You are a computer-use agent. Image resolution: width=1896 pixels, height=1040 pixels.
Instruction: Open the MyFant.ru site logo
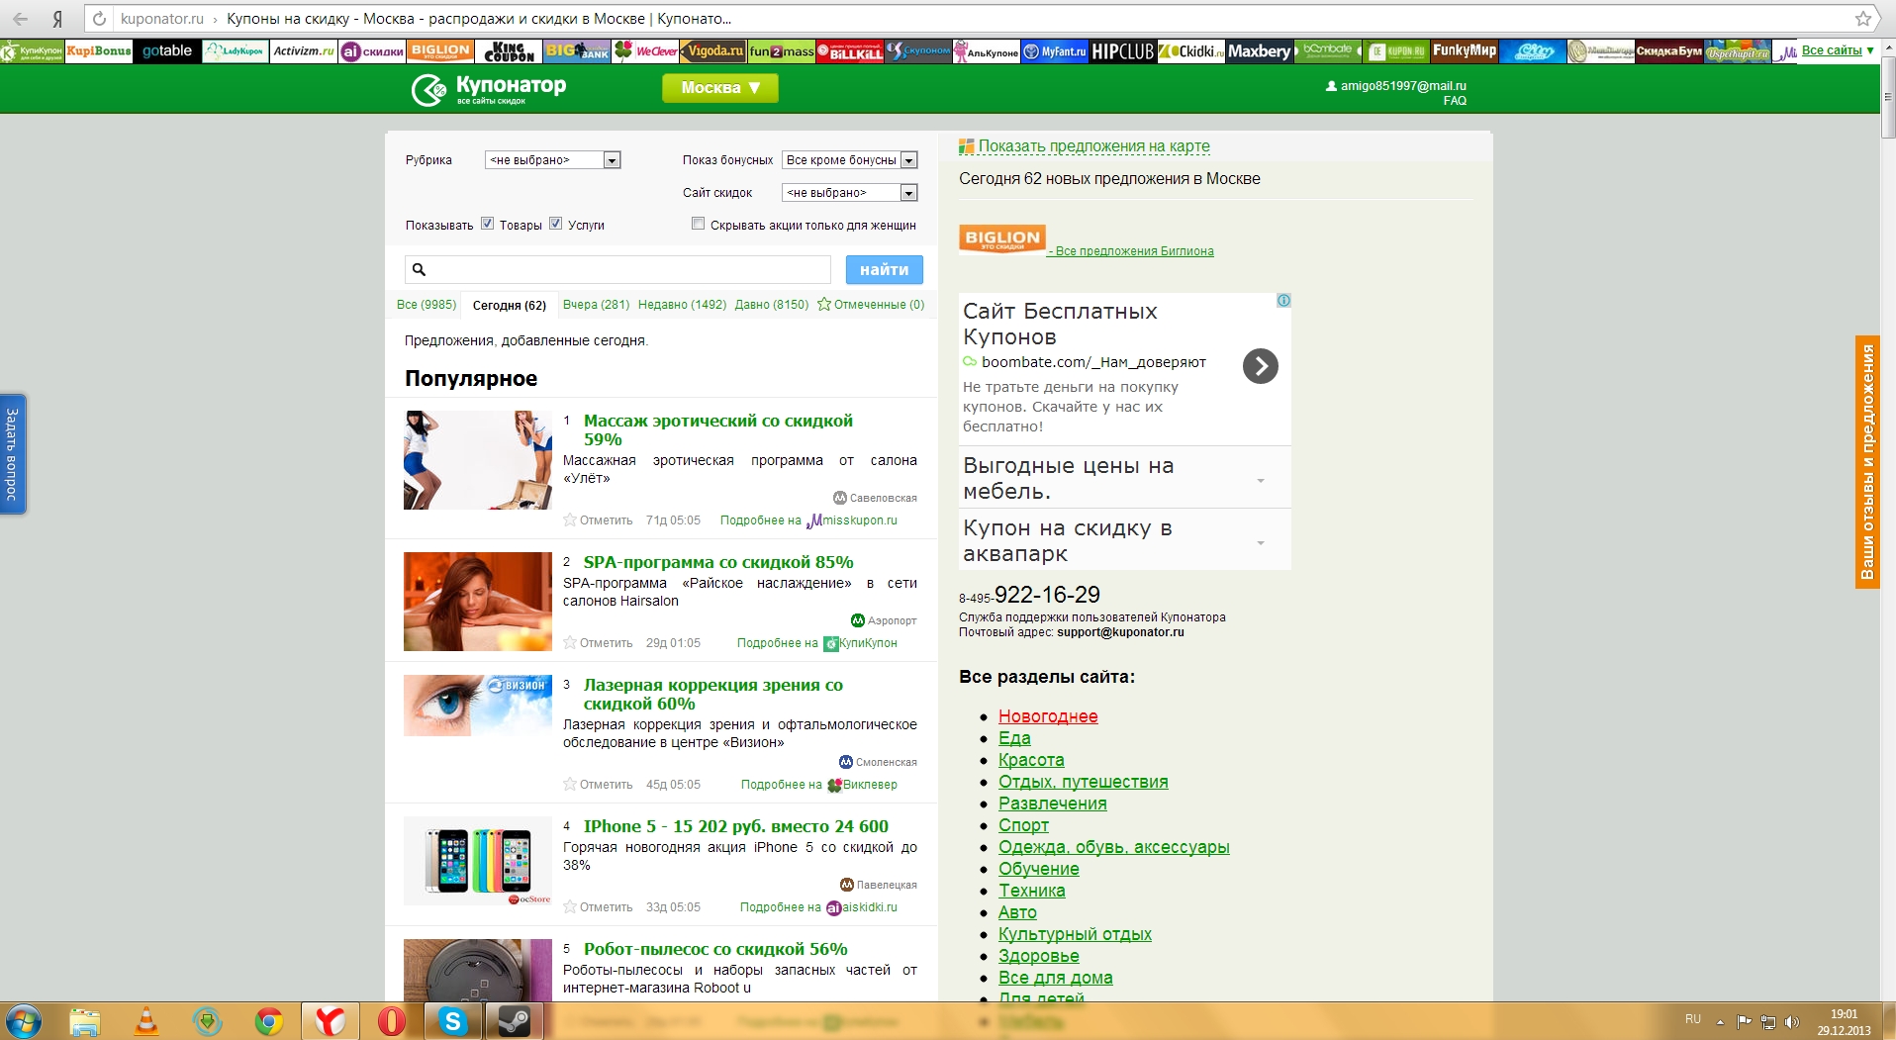point(1055,50)
